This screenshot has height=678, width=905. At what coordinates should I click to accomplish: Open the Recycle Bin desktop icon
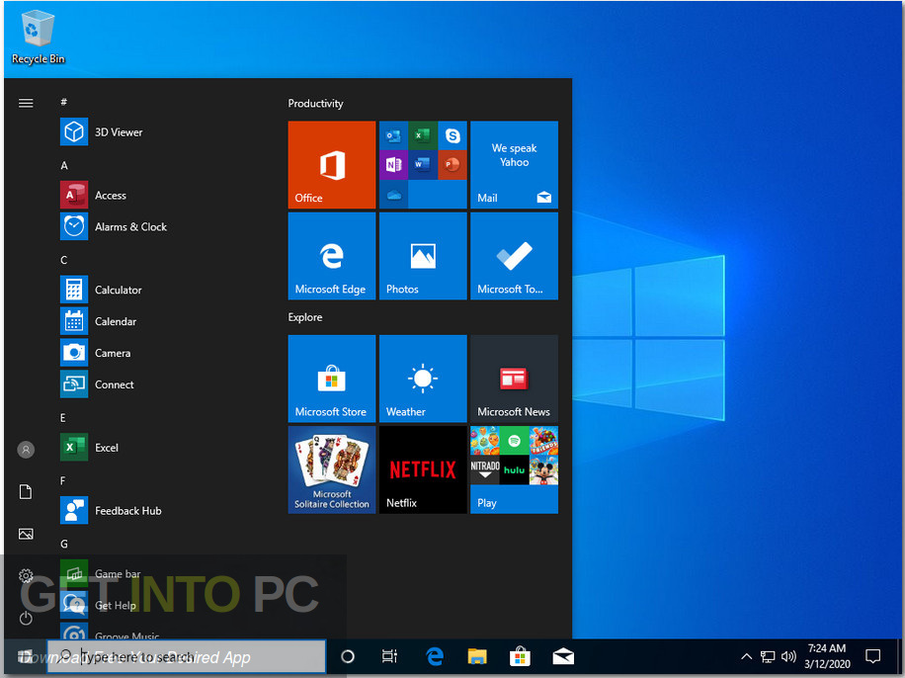(39, 39)
